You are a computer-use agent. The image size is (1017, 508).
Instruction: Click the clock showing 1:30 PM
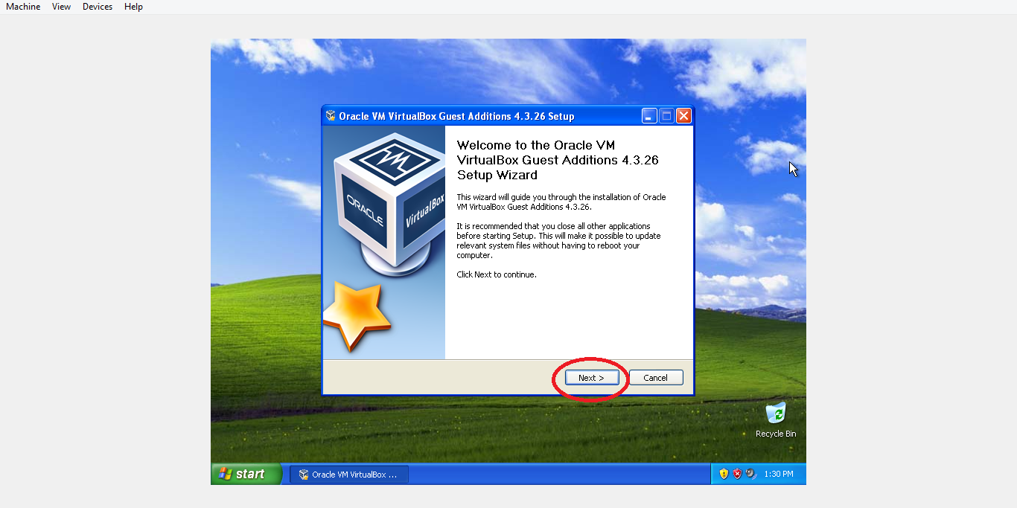pyautogui.click(x=777, y=474)
